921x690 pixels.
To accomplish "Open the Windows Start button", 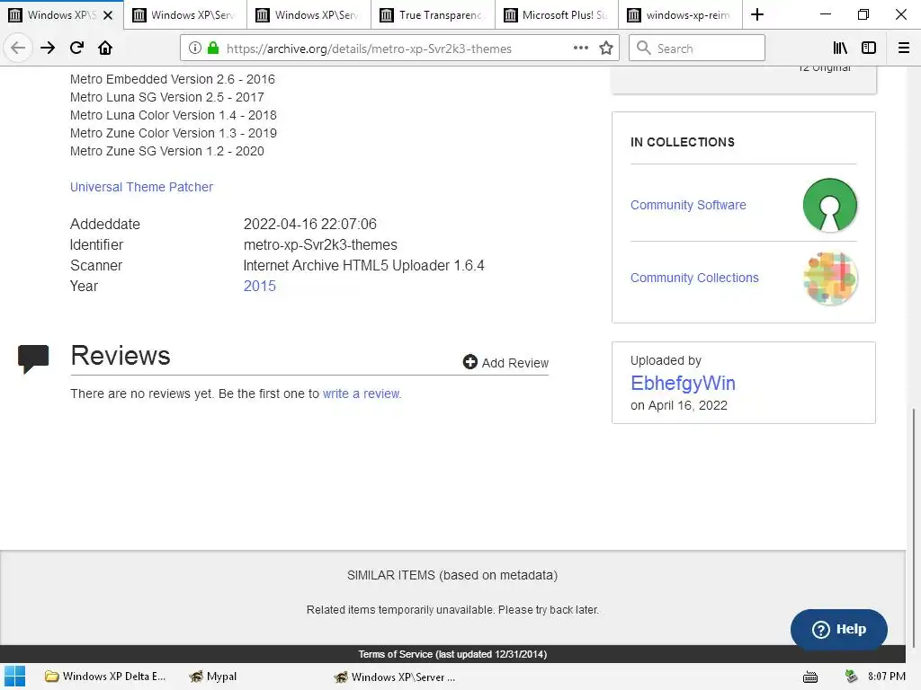I will point(14,677).
